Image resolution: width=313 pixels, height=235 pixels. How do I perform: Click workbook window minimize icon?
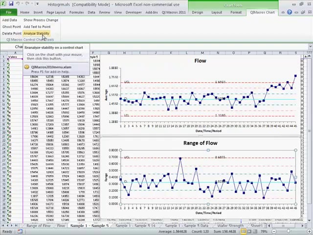pos(296,12)
